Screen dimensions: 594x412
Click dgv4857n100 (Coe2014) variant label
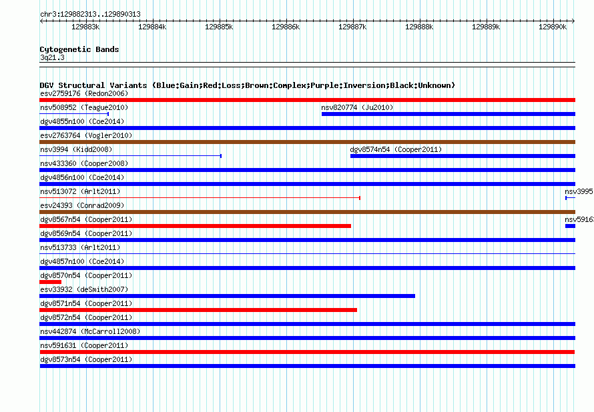[82, 261]
